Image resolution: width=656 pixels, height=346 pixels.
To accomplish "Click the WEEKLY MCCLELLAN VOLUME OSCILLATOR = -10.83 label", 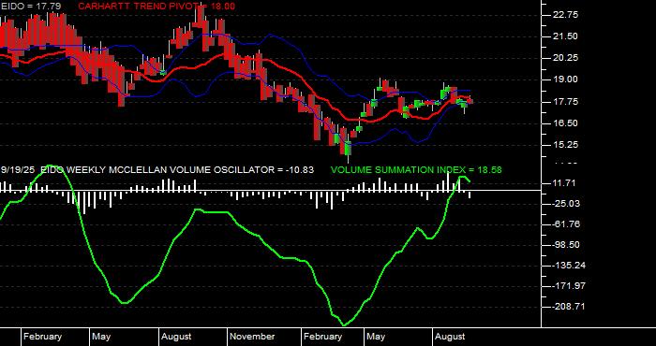I will (191, 170).
